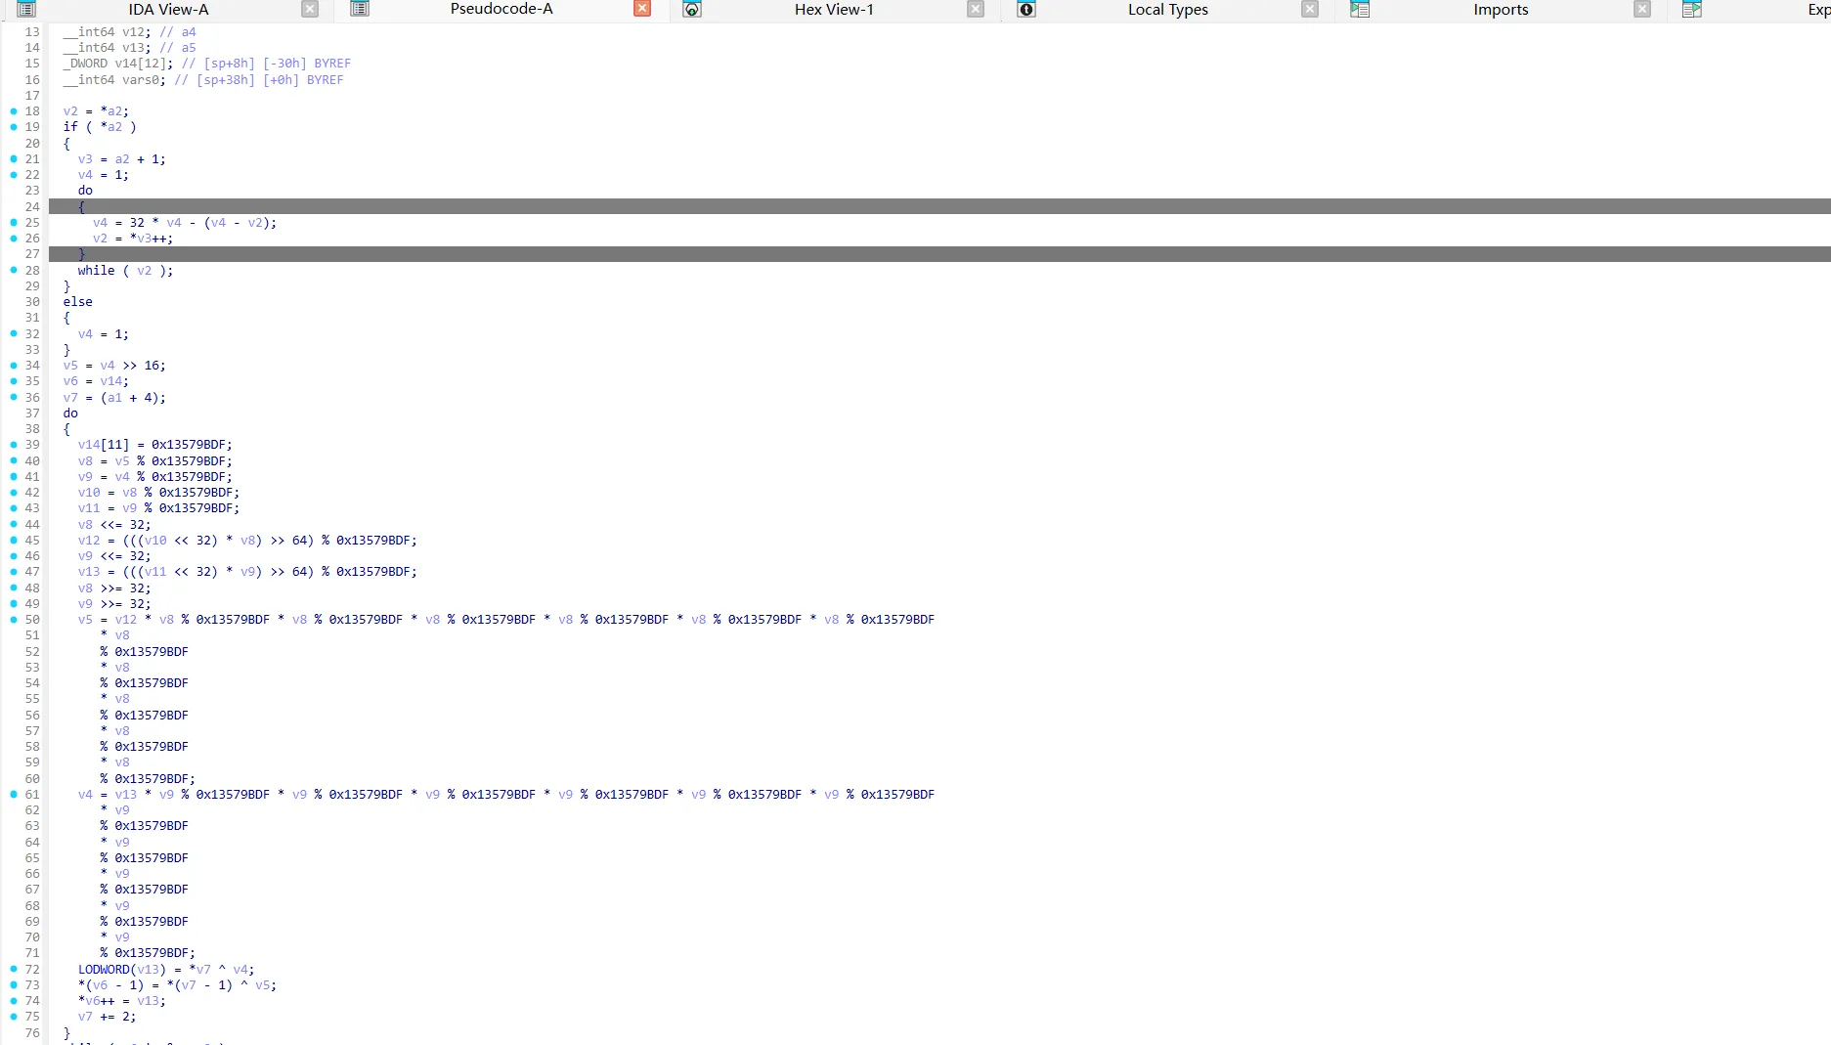Click the Exports tab icon
The height and width of the screenshot is (1045, 1831).
[x=1691, y=10]
